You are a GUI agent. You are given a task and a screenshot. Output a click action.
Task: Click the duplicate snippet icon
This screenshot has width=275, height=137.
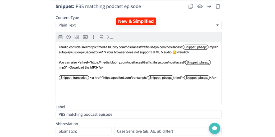[191, 6]
